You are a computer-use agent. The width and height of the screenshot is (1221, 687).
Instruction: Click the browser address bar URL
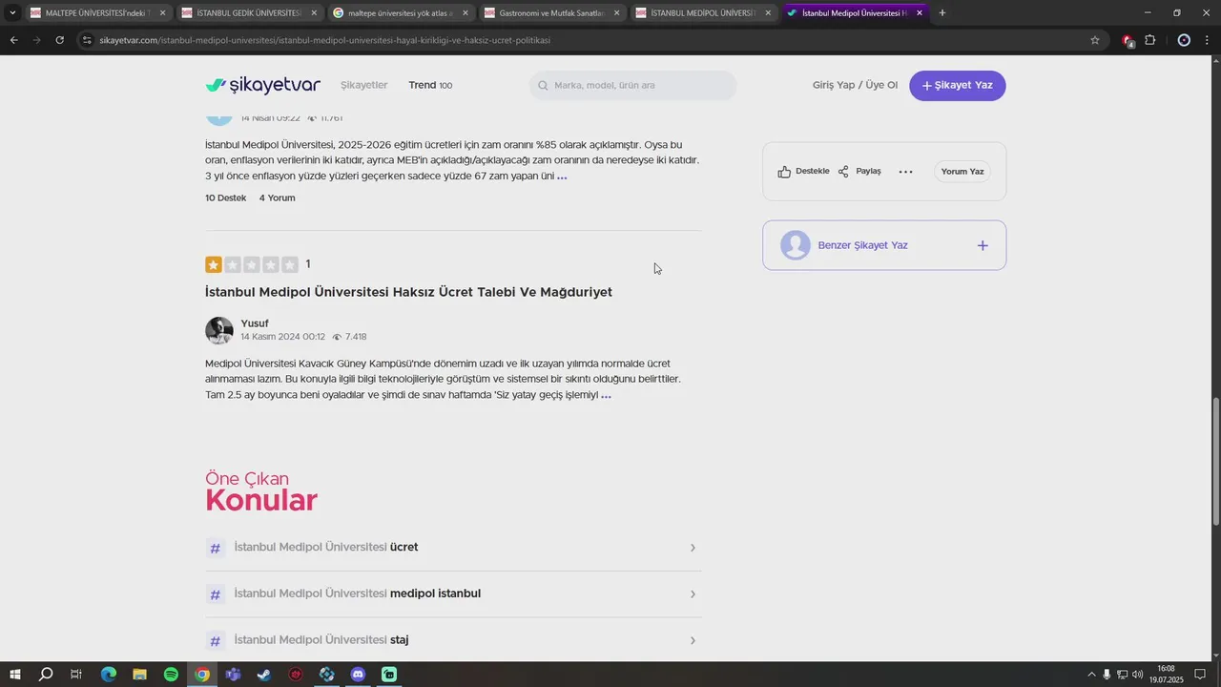324,40
